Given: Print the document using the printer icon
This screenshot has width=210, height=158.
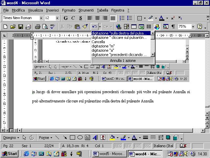Looking at the screenshot, I should coord(38,27).
